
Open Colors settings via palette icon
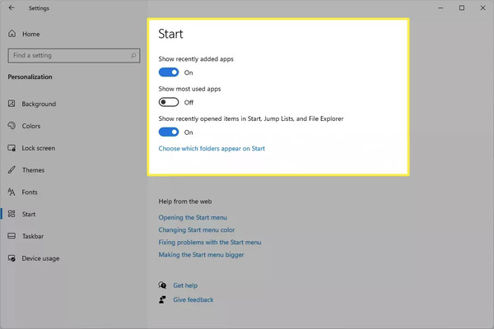(x=12, y=126)
